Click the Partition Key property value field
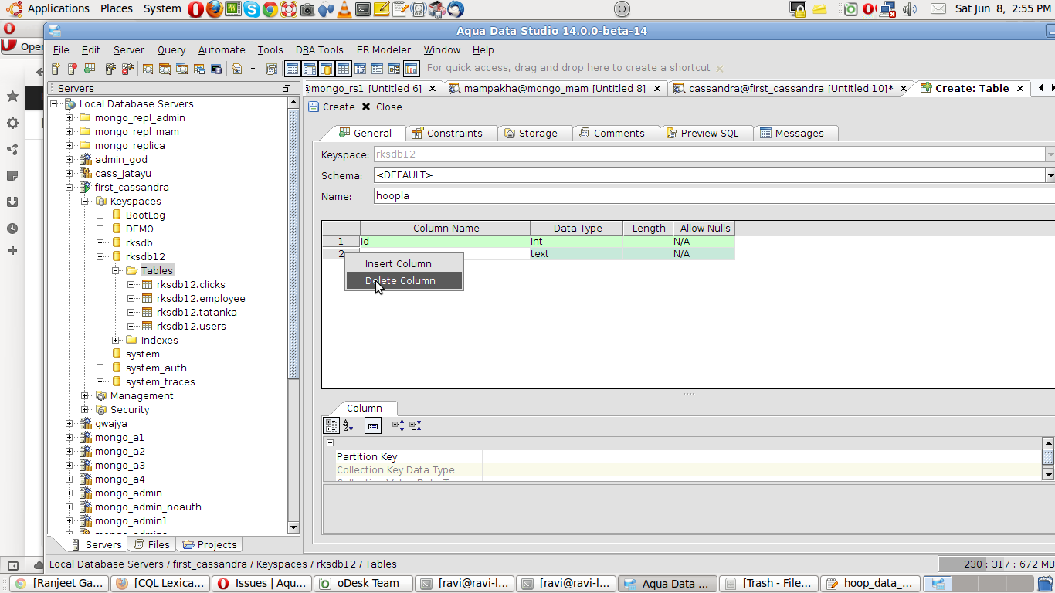Viewport: 1055px width, 593px height. pyautogui.click(x=762, y=457)
